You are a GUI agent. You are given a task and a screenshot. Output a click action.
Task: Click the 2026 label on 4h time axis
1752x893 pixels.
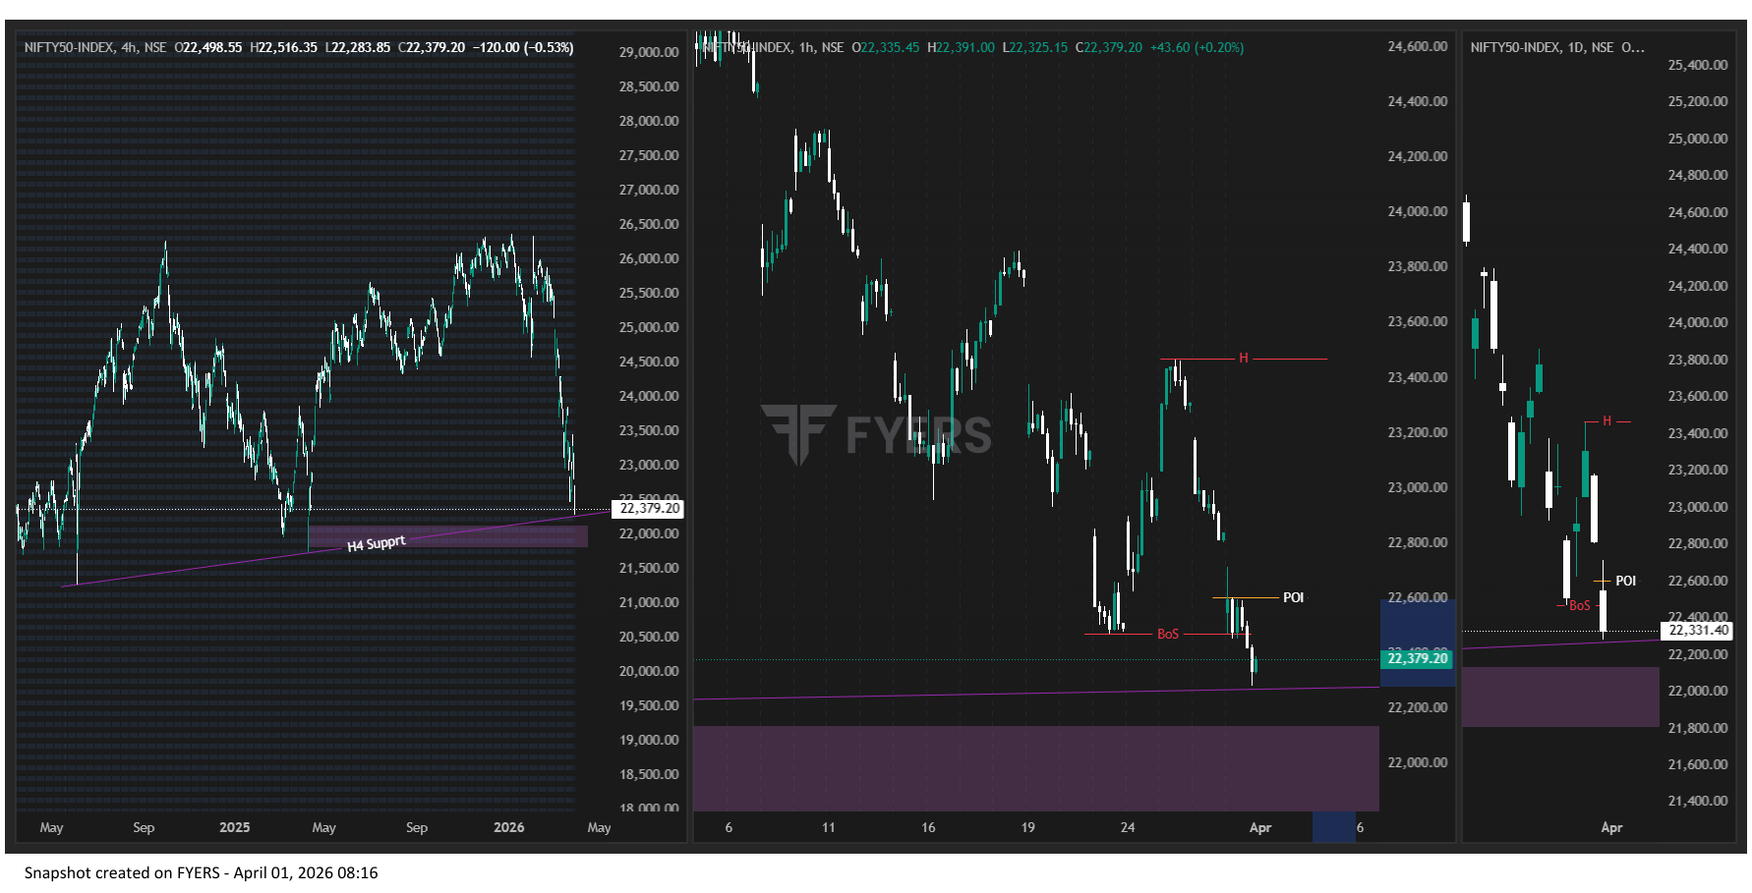(x=508, y=827)
